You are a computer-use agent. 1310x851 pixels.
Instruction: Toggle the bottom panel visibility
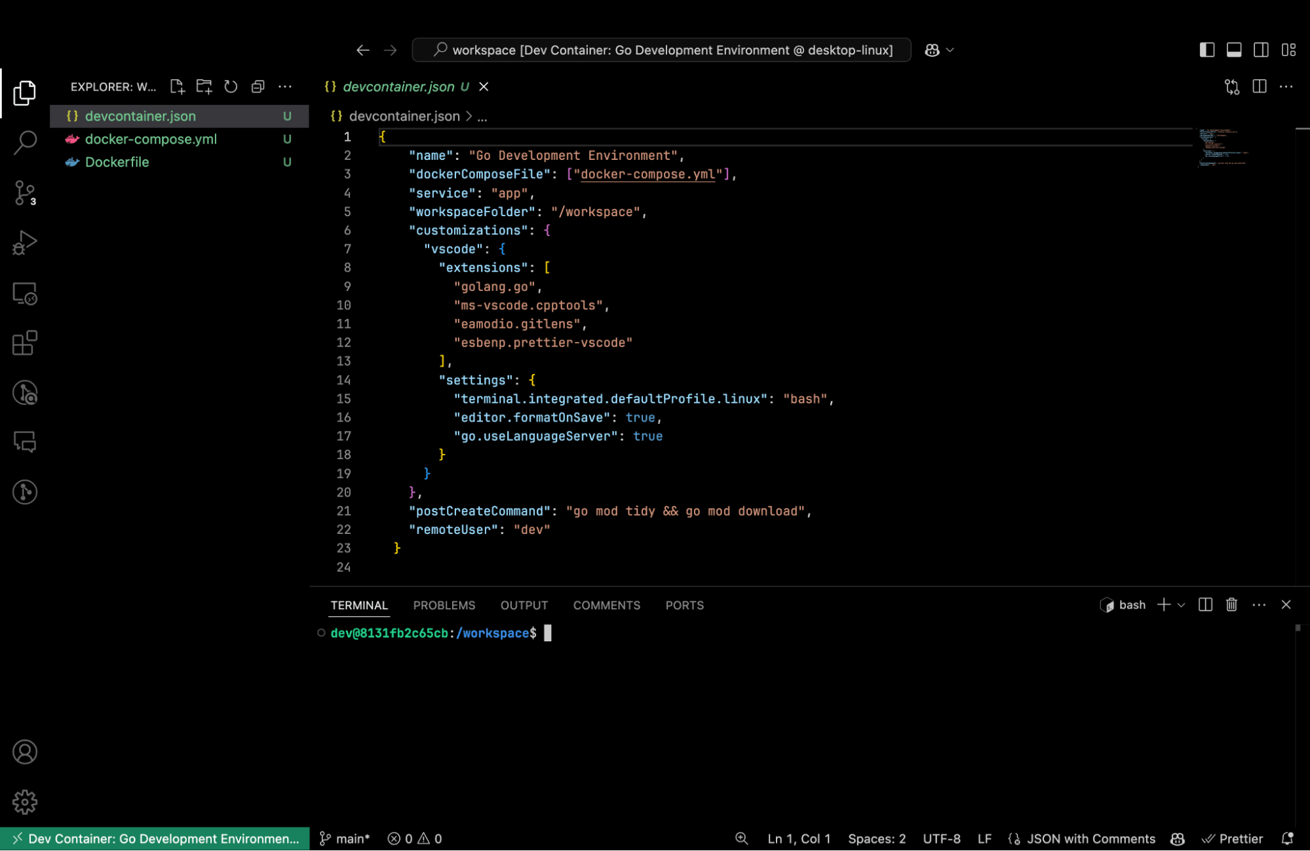[x=1234, y=50]
